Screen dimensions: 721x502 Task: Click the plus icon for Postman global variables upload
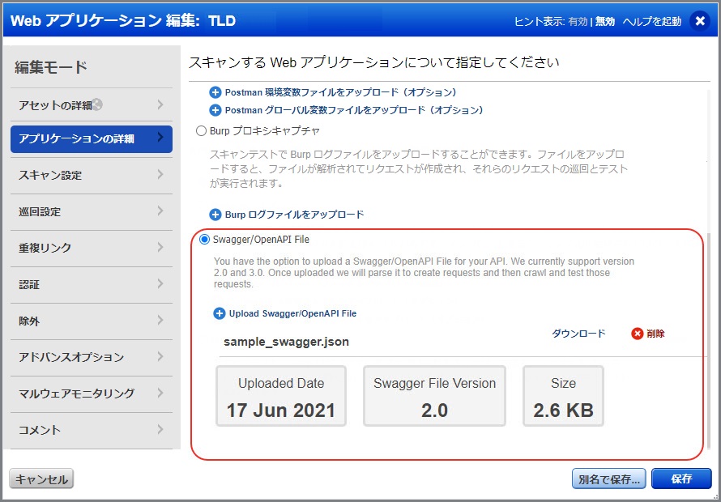215,110
